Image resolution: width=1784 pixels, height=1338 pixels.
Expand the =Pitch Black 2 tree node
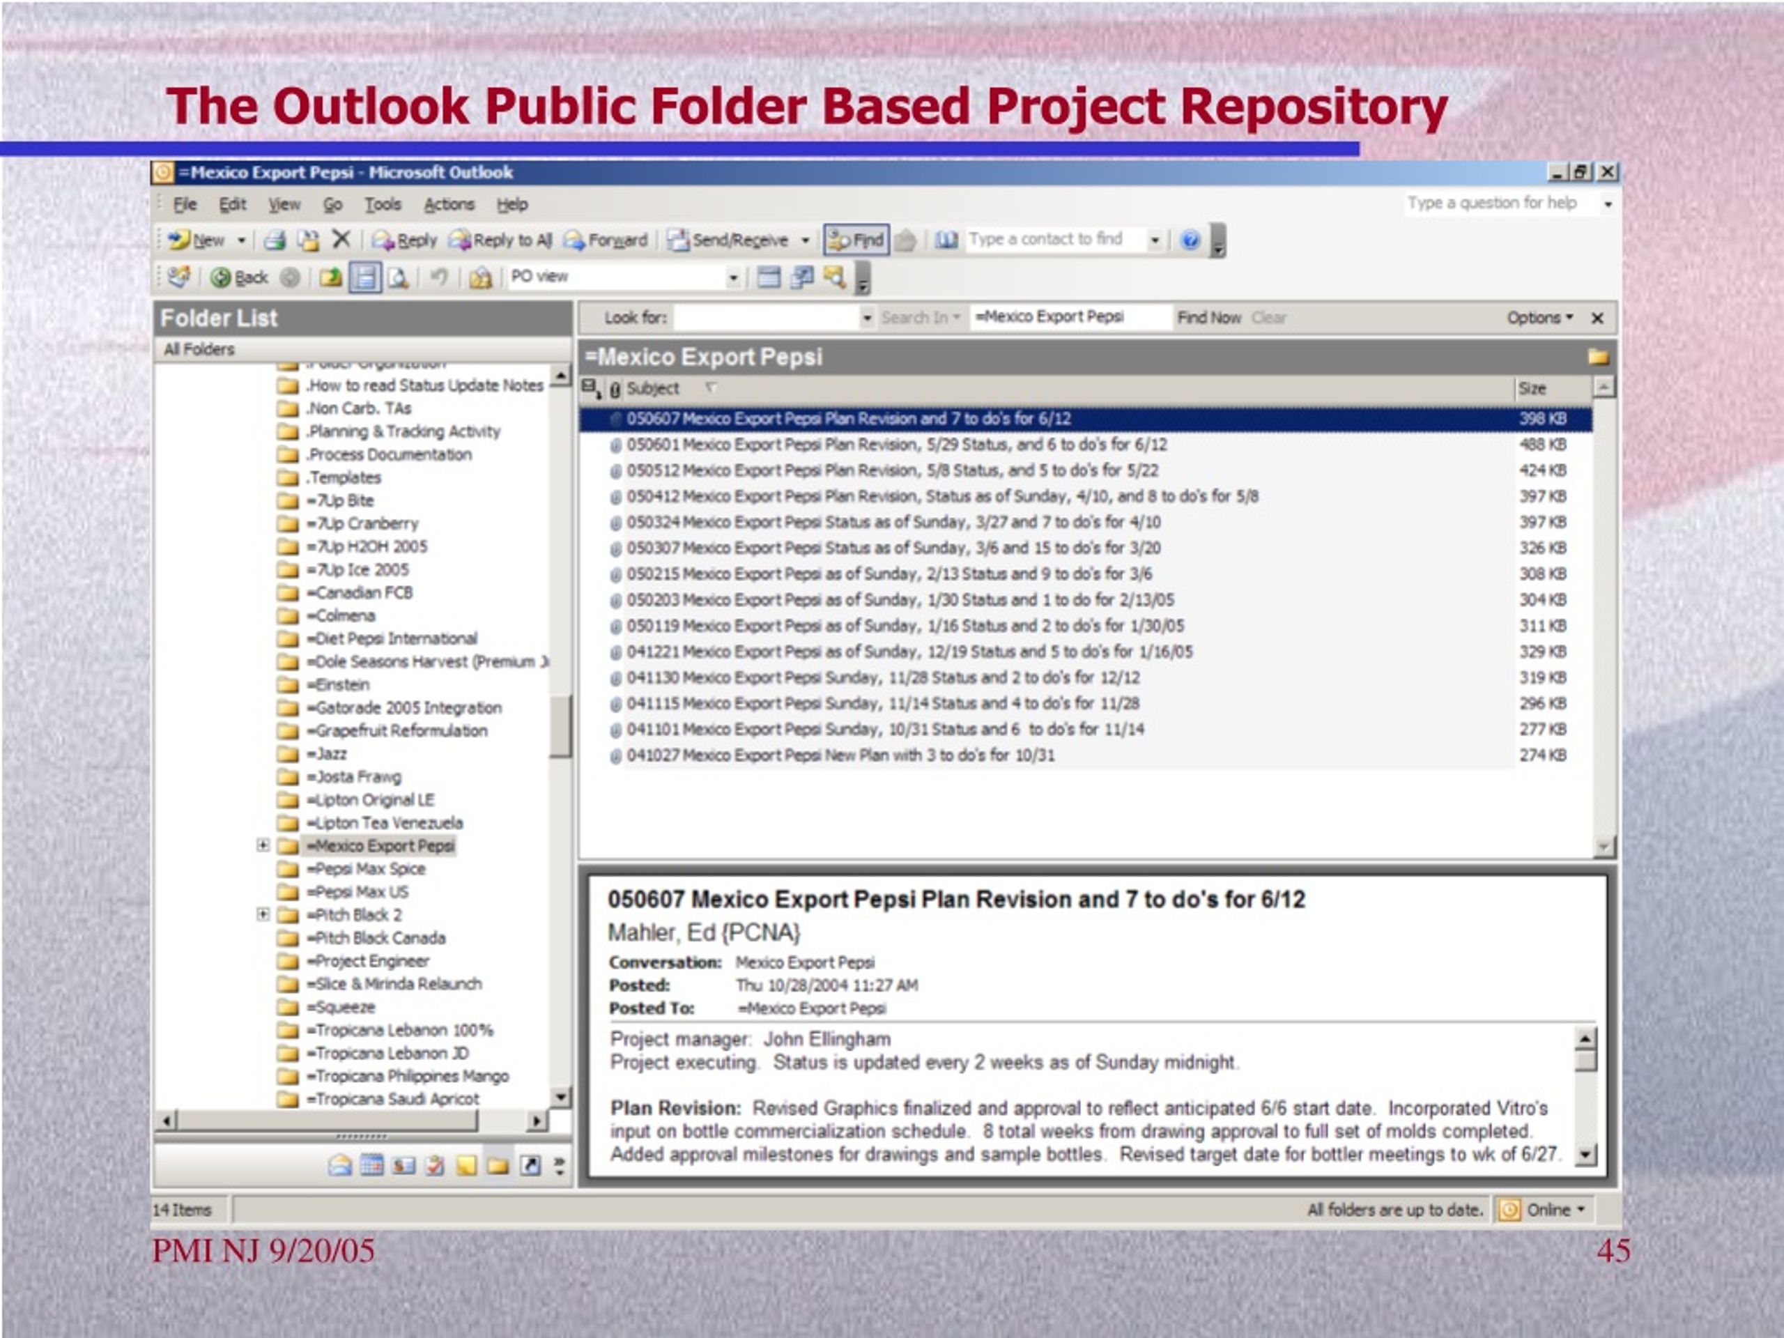[x=263, y=914]
